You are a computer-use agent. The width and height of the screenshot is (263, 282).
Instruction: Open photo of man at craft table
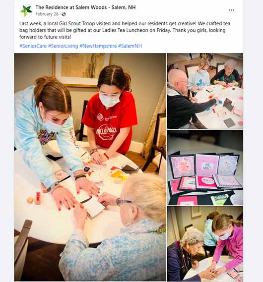205,91
